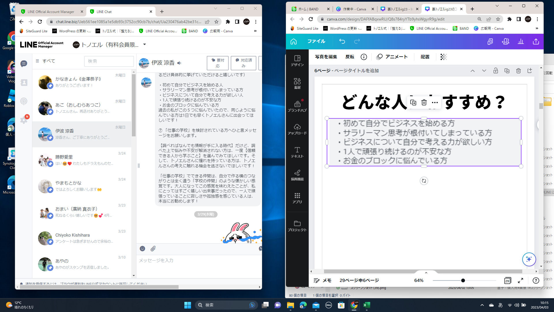Click the Canva undo arrow
Viewport: 554px width, 312px height.
tap(342, 41)
